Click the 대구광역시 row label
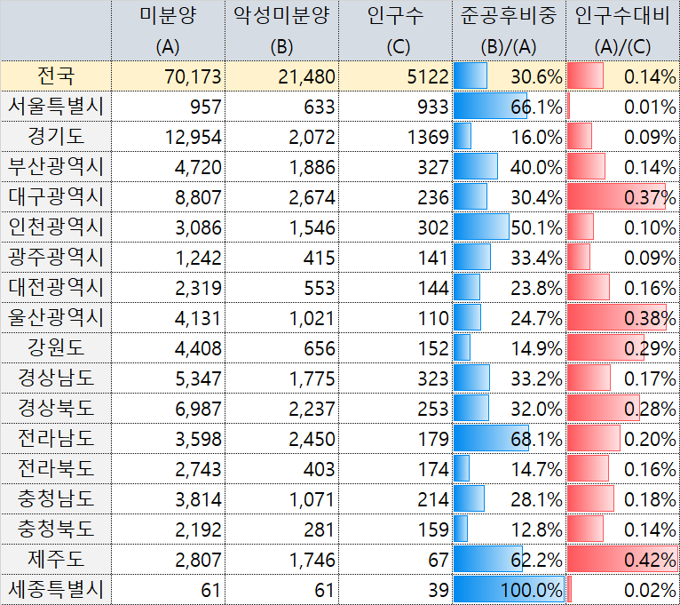The height and width of the screenshot is (605, 680). coord(56,196)
